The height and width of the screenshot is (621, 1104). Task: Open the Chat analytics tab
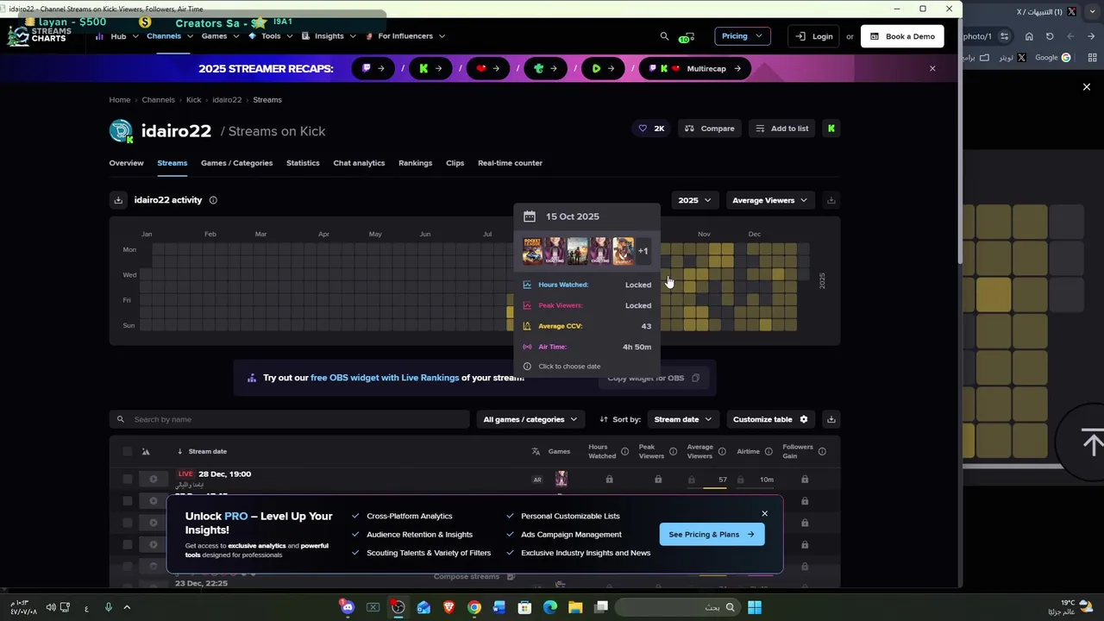tap(359, 163)
